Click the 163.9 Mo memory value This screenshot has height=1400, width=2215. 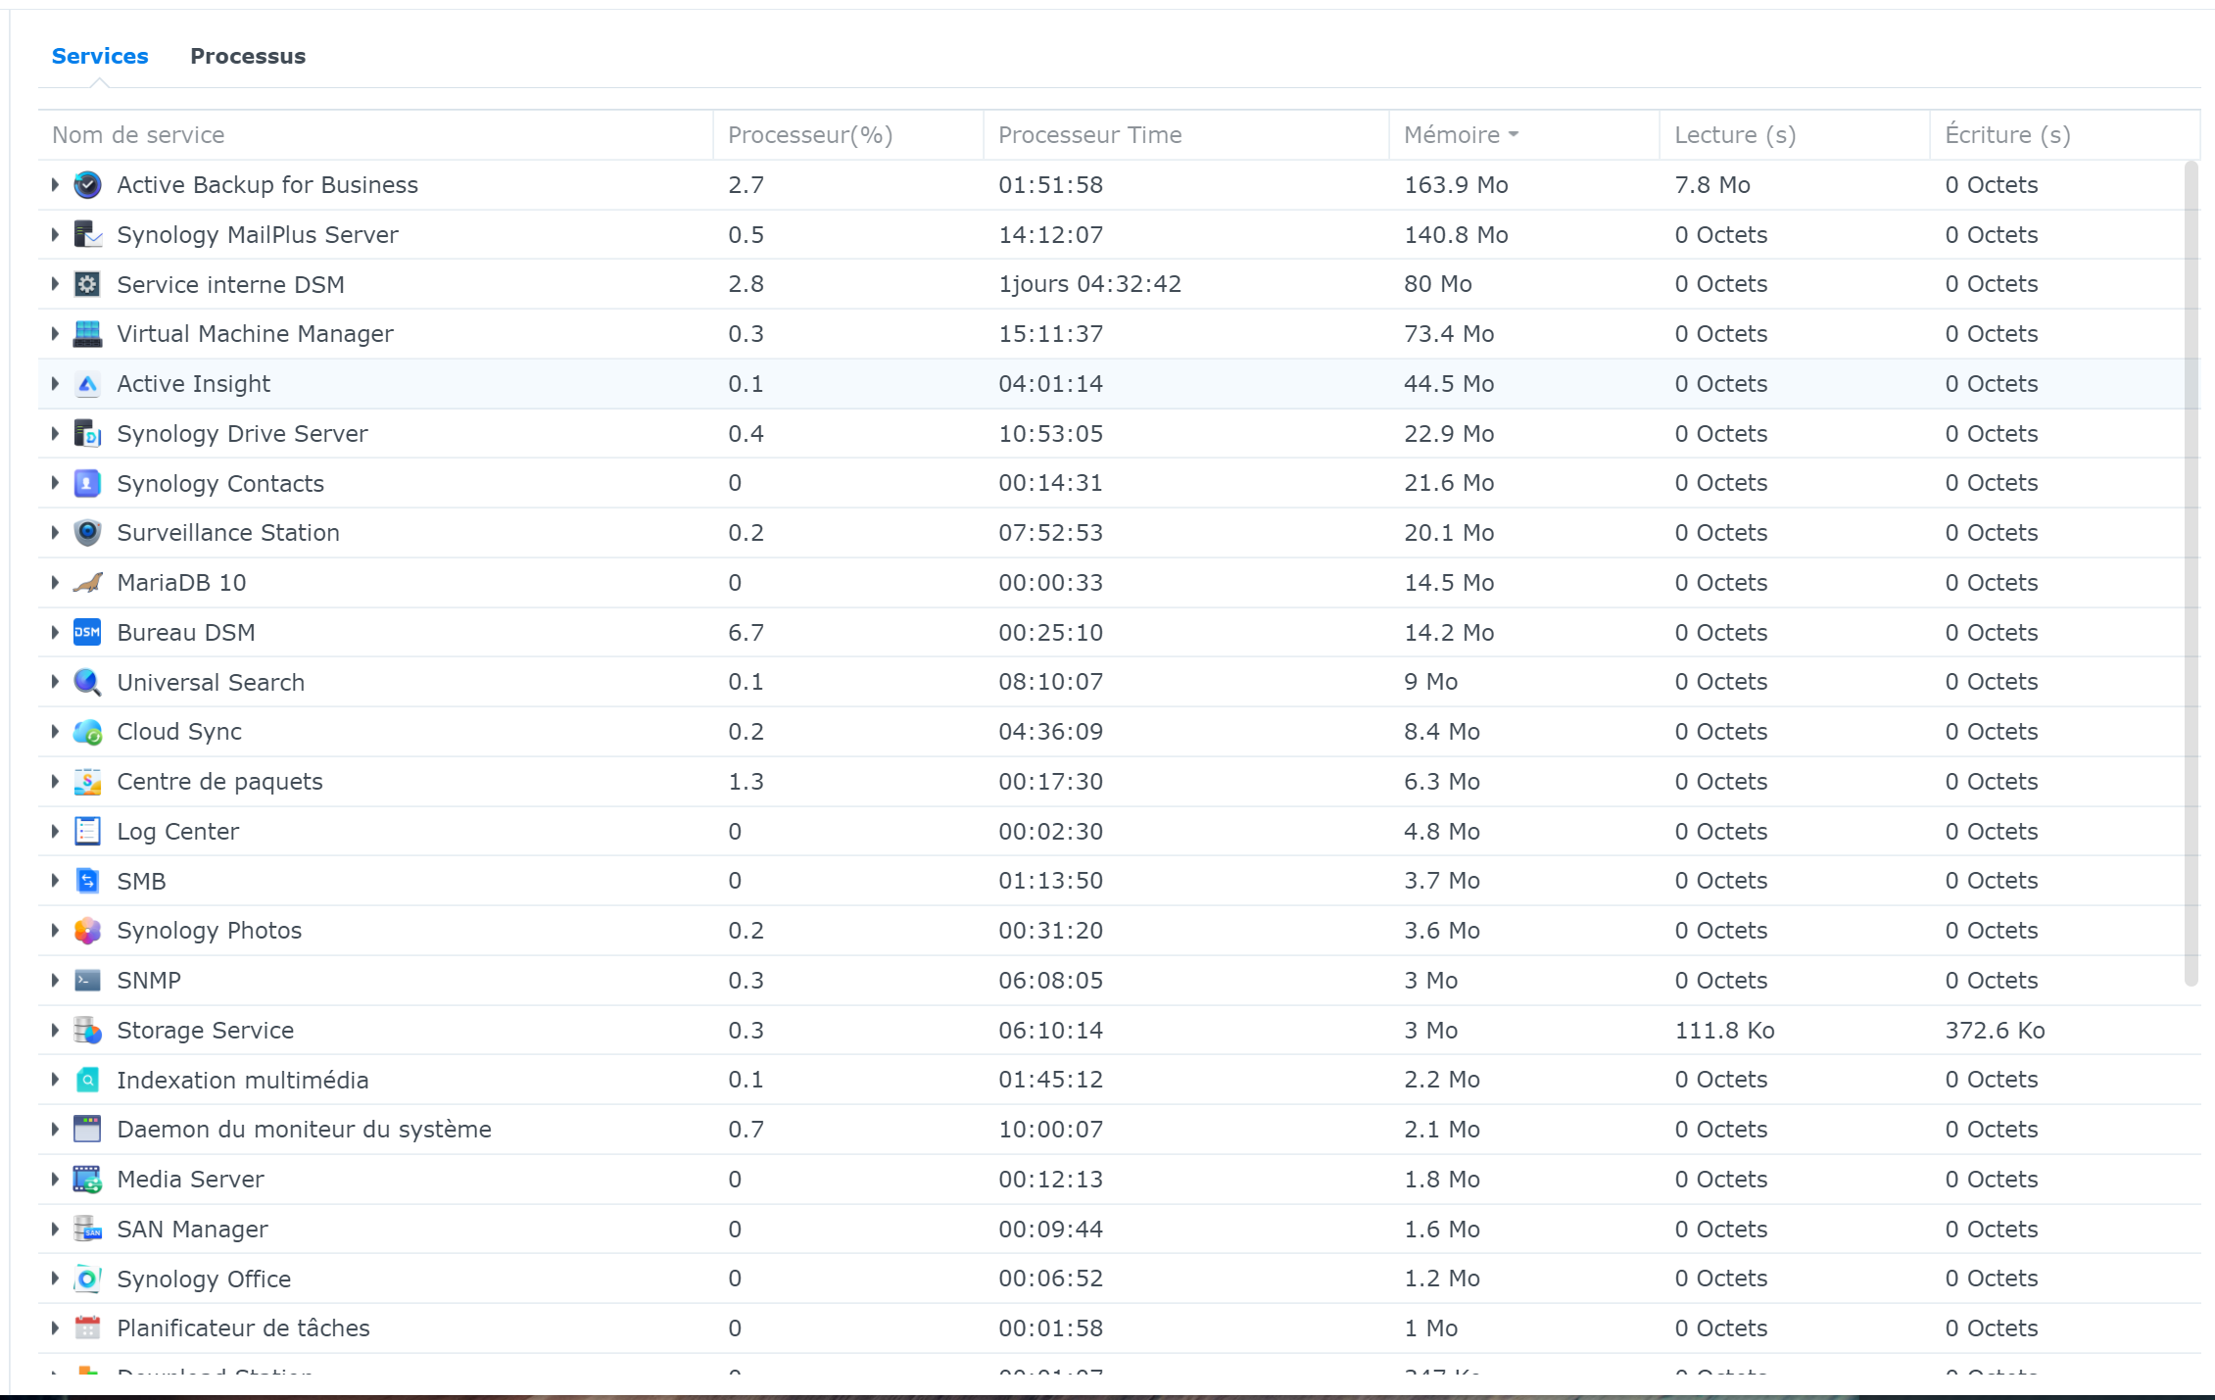1456,184
